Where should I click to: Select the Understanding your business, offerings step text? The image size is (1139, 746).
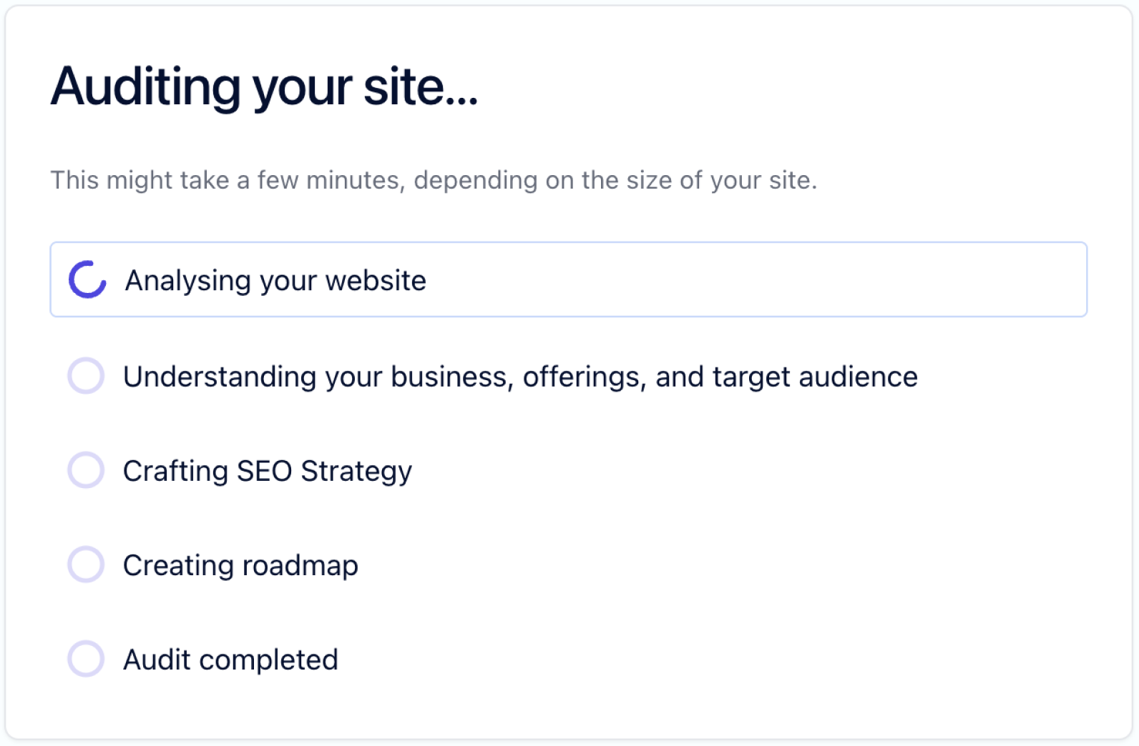click(520, 377)
